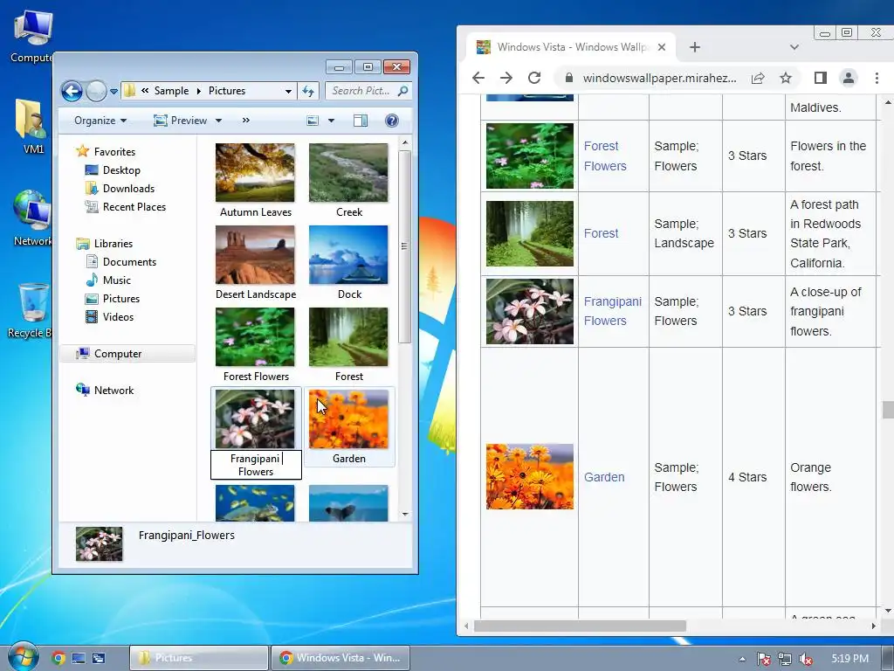The height and width of the screenshot is (671, 894).
Task: Toggle the preview pane icon
Action: click(x=361, y=121)
